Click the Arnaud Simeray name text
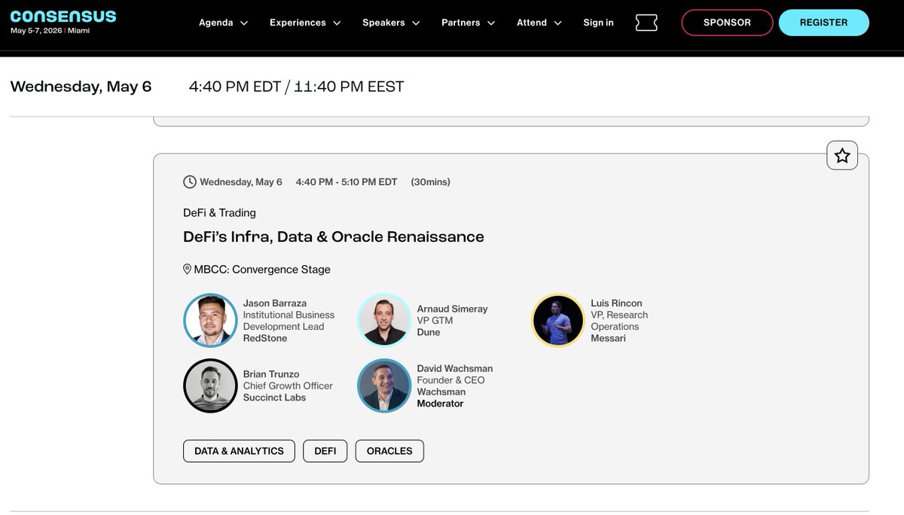The width and height of the screenshot is (904, 515). 452,309
